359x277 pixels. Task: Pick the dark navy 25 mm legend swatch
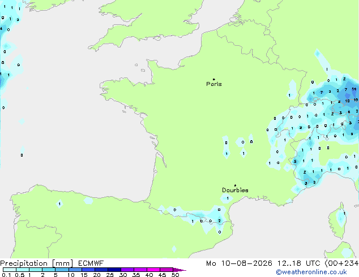pyautogui.click(x=114, y=270)
